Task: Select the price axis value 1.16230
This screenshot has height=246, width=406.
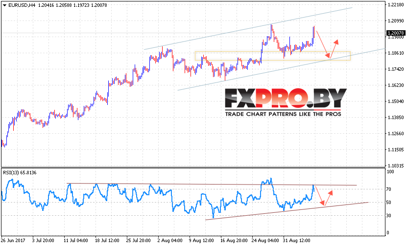Action: click(x=396, y=85)
